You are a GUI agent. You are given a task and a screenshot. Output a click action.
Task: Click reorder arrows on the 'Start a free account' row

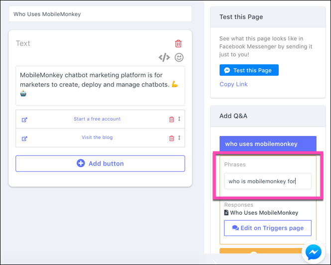[x=179, y=119]
